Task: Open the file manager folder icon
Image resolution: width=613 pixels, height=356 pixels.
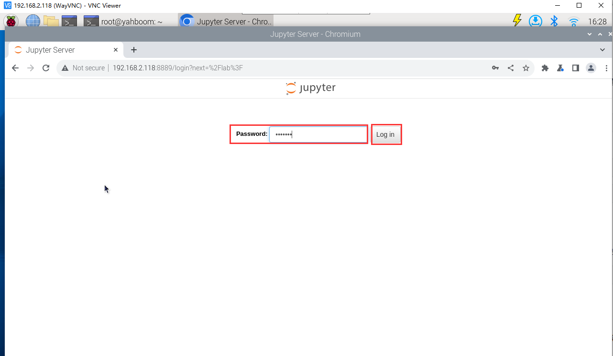Action: tap(51, 22)
